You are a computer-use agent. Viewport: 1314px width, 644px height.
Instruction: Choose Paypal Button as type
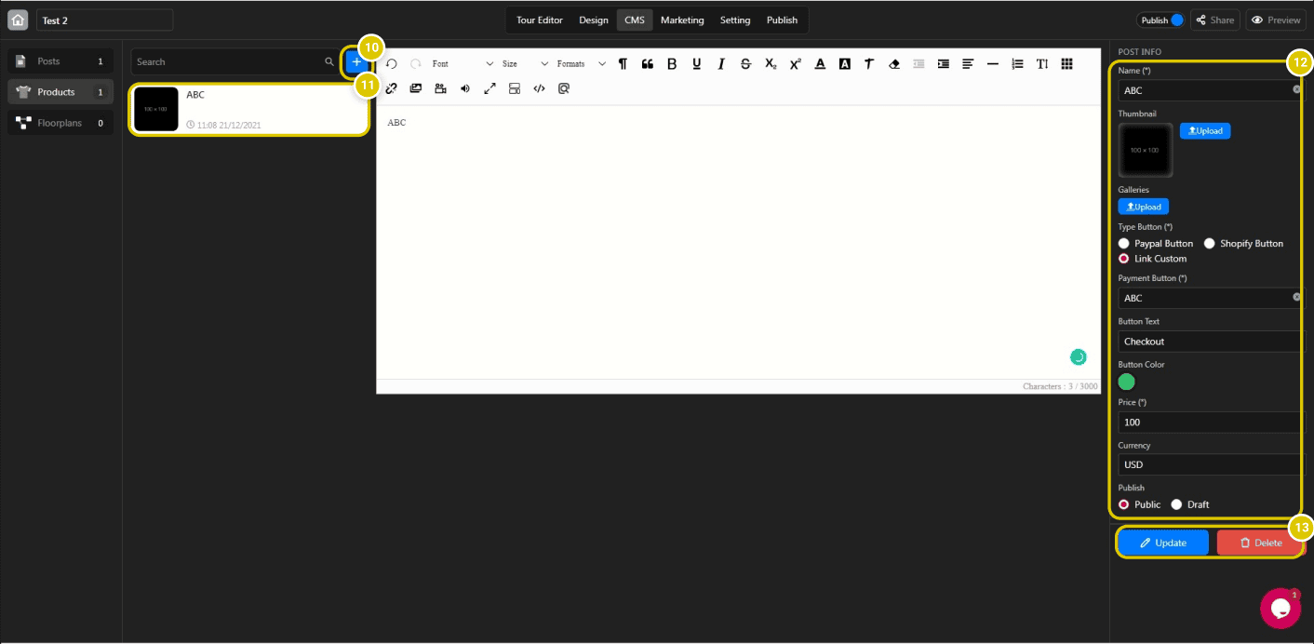tap(1124, 243)
